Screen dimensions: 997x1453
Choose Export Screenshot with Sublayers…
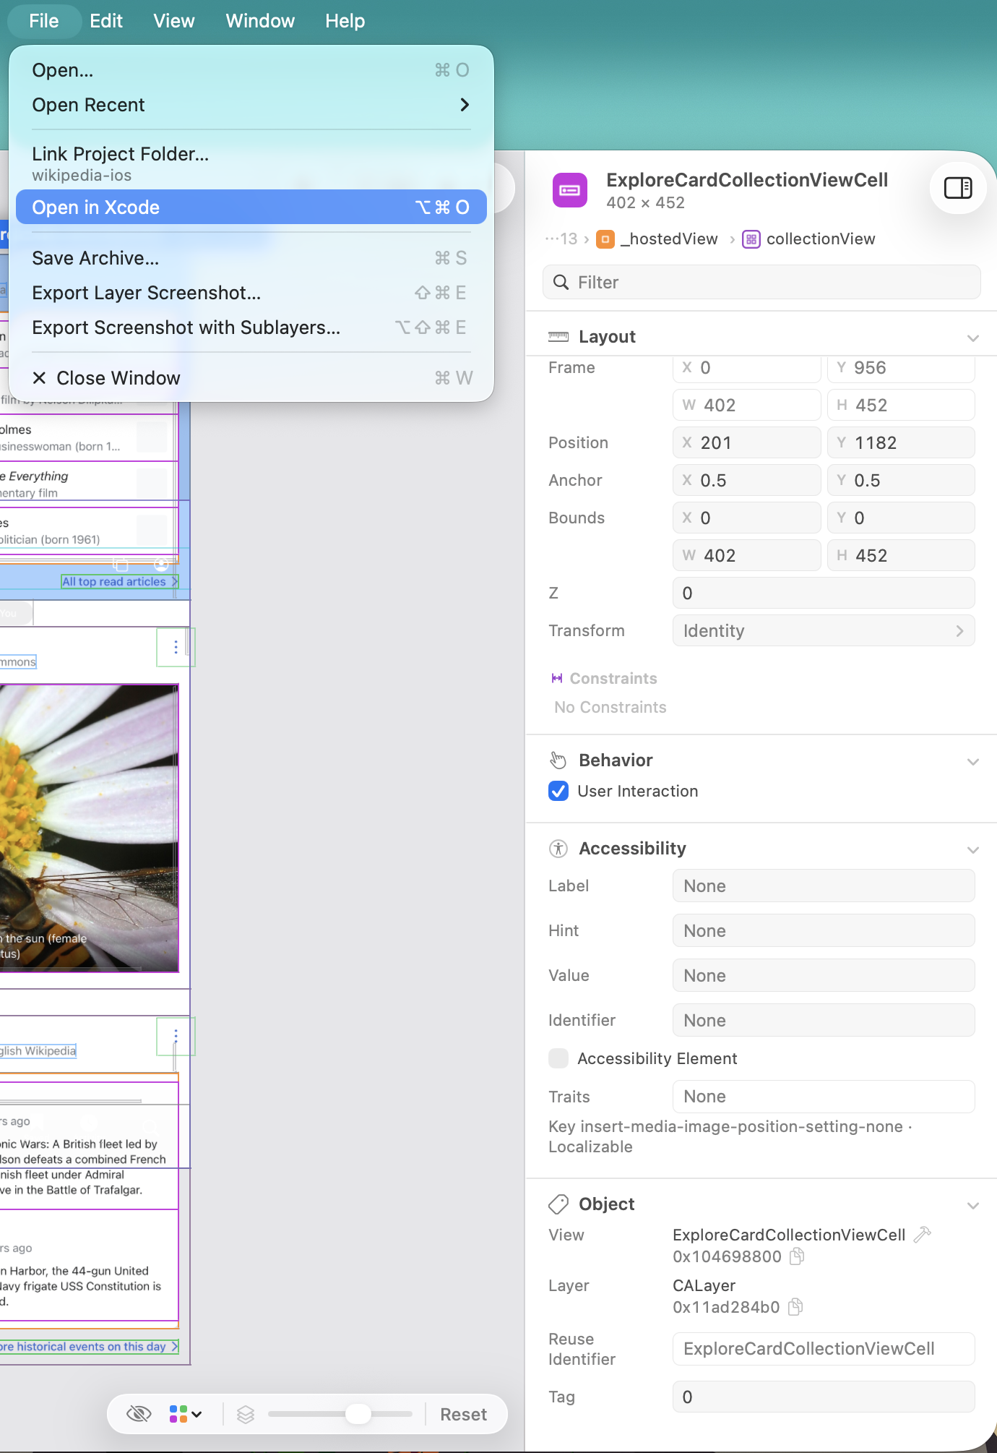coord(251,327)
